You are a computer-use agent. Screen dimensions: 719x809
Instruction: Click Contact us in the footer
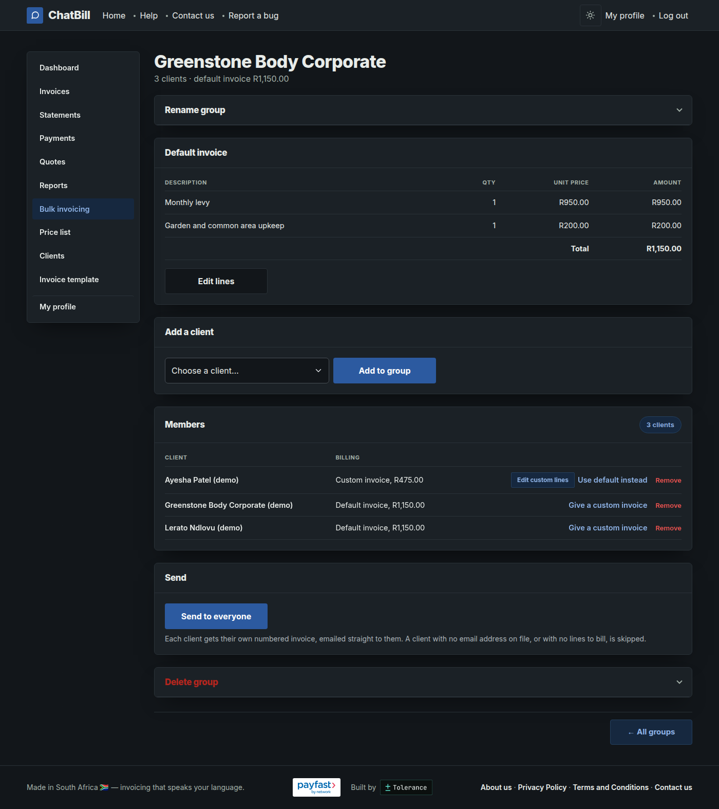673,787
